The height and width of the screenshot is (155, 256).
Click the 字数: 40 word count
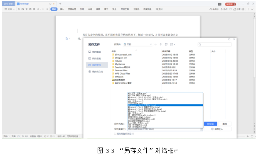[61, 136]
